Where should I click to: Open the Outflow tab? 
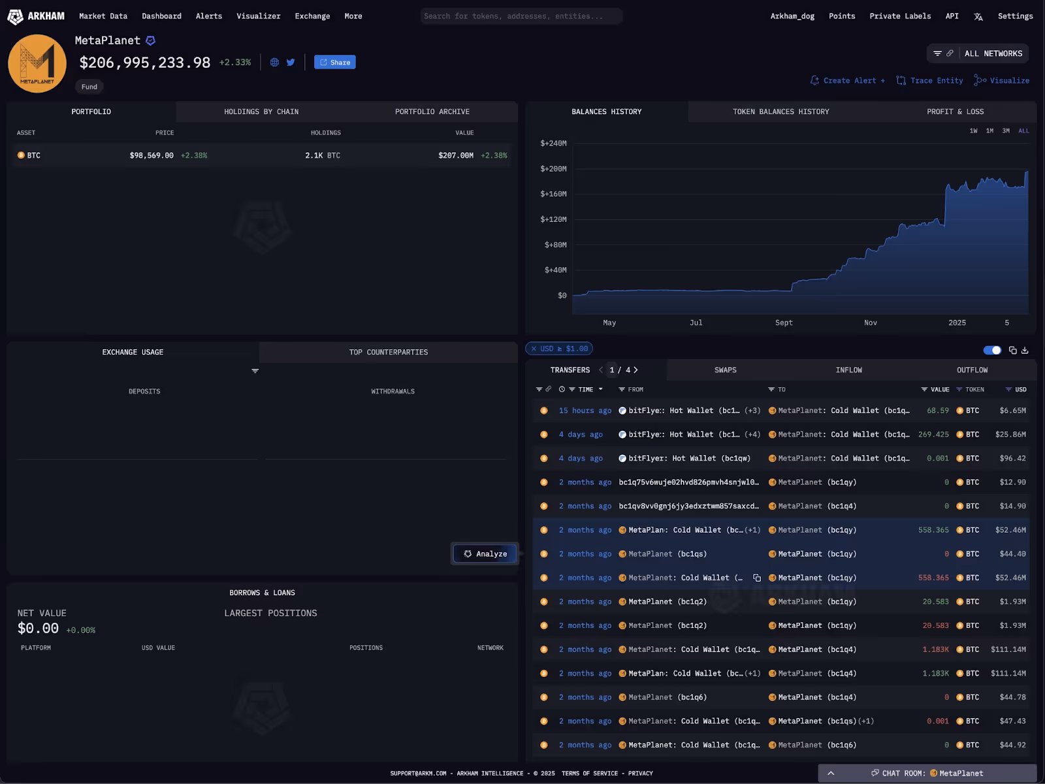[972, 370]
